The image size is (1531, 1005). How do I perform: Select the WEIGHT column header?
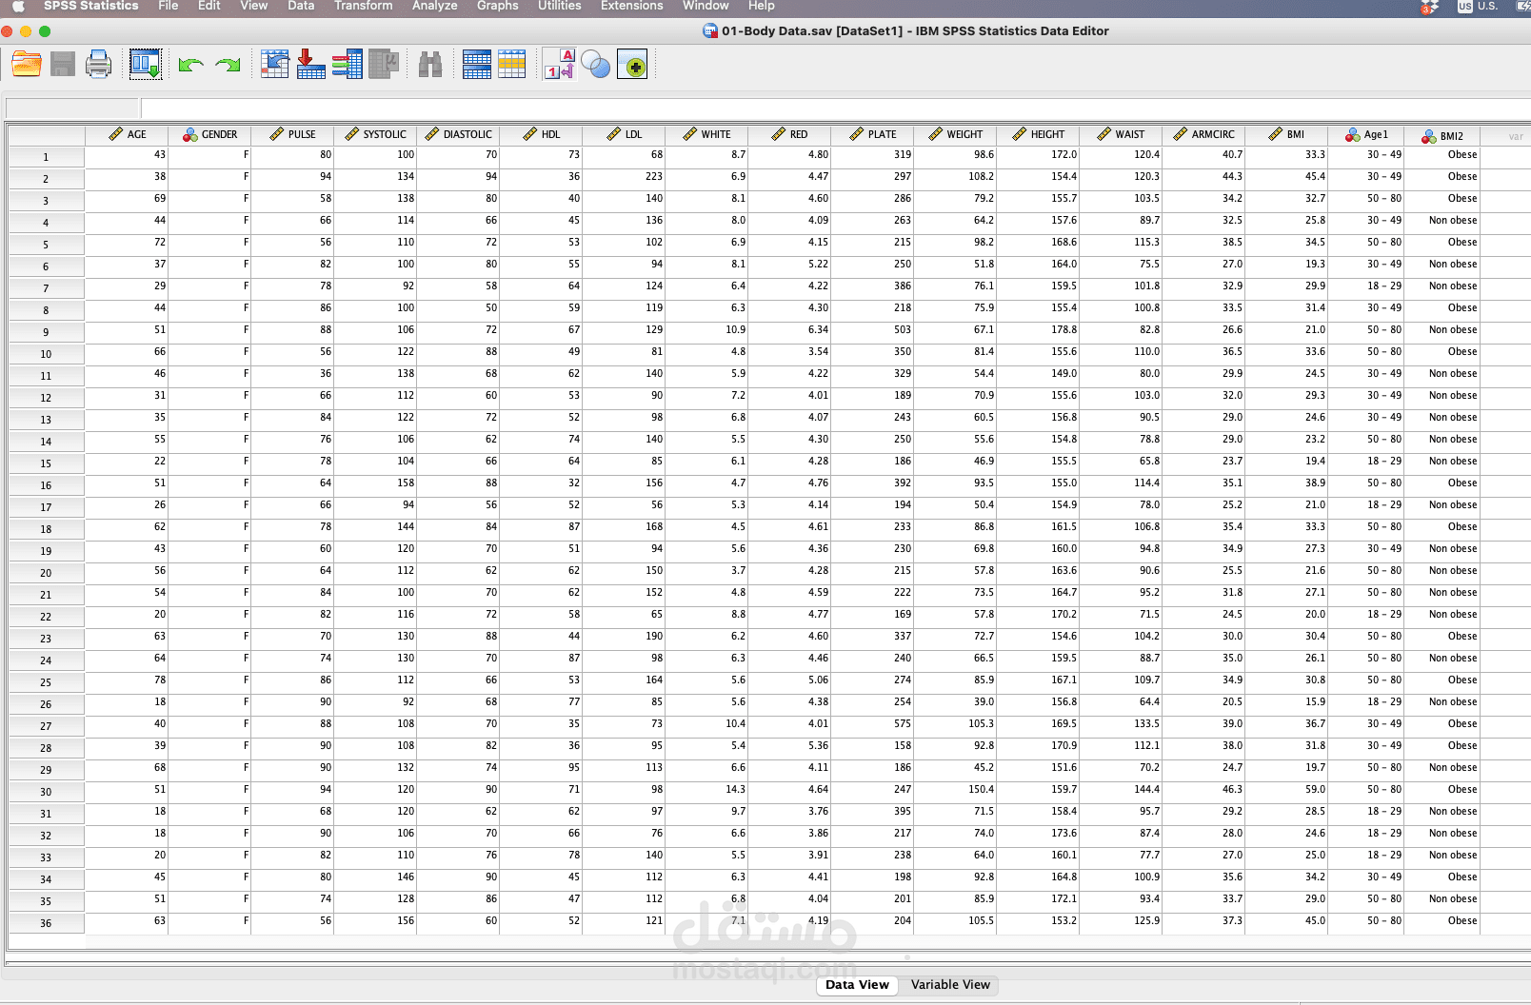pos(955,134)
